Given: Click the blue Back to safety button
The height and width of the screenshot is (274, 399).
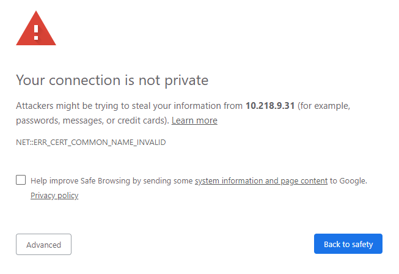Looking at the screenshot, I should (x=348, y=244).
